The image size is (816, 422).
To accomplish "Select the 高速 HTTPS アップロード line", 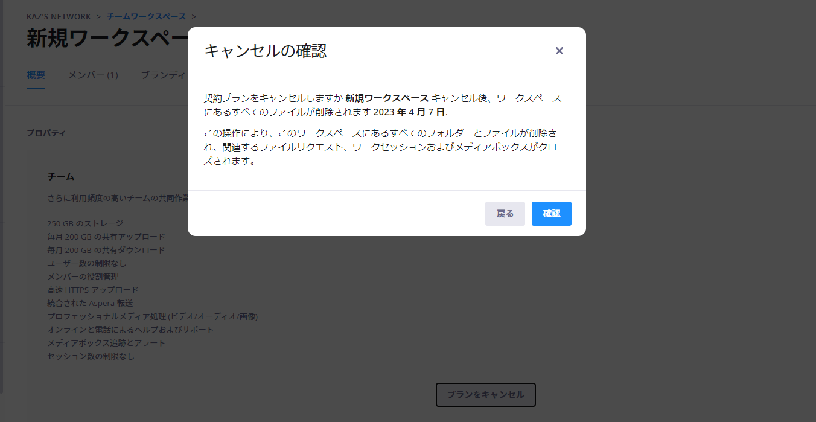I will 93,290.
